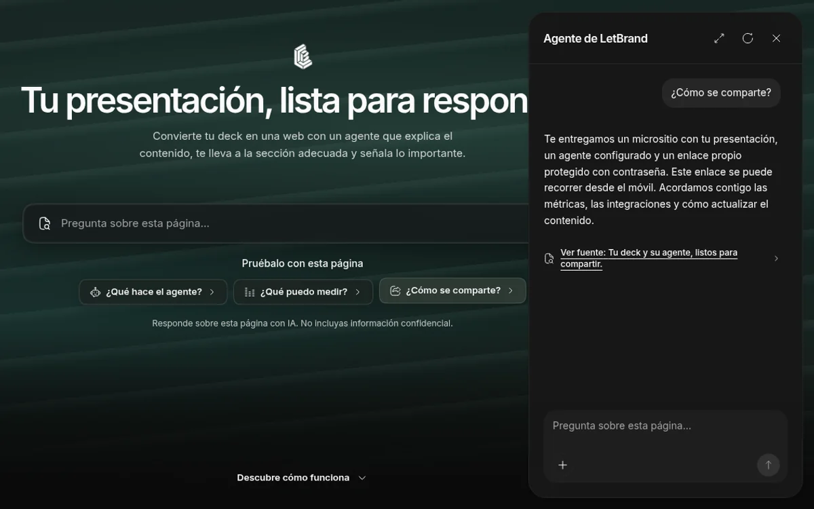
Task: Click the robot icon on agent chip
Action: 95,292
